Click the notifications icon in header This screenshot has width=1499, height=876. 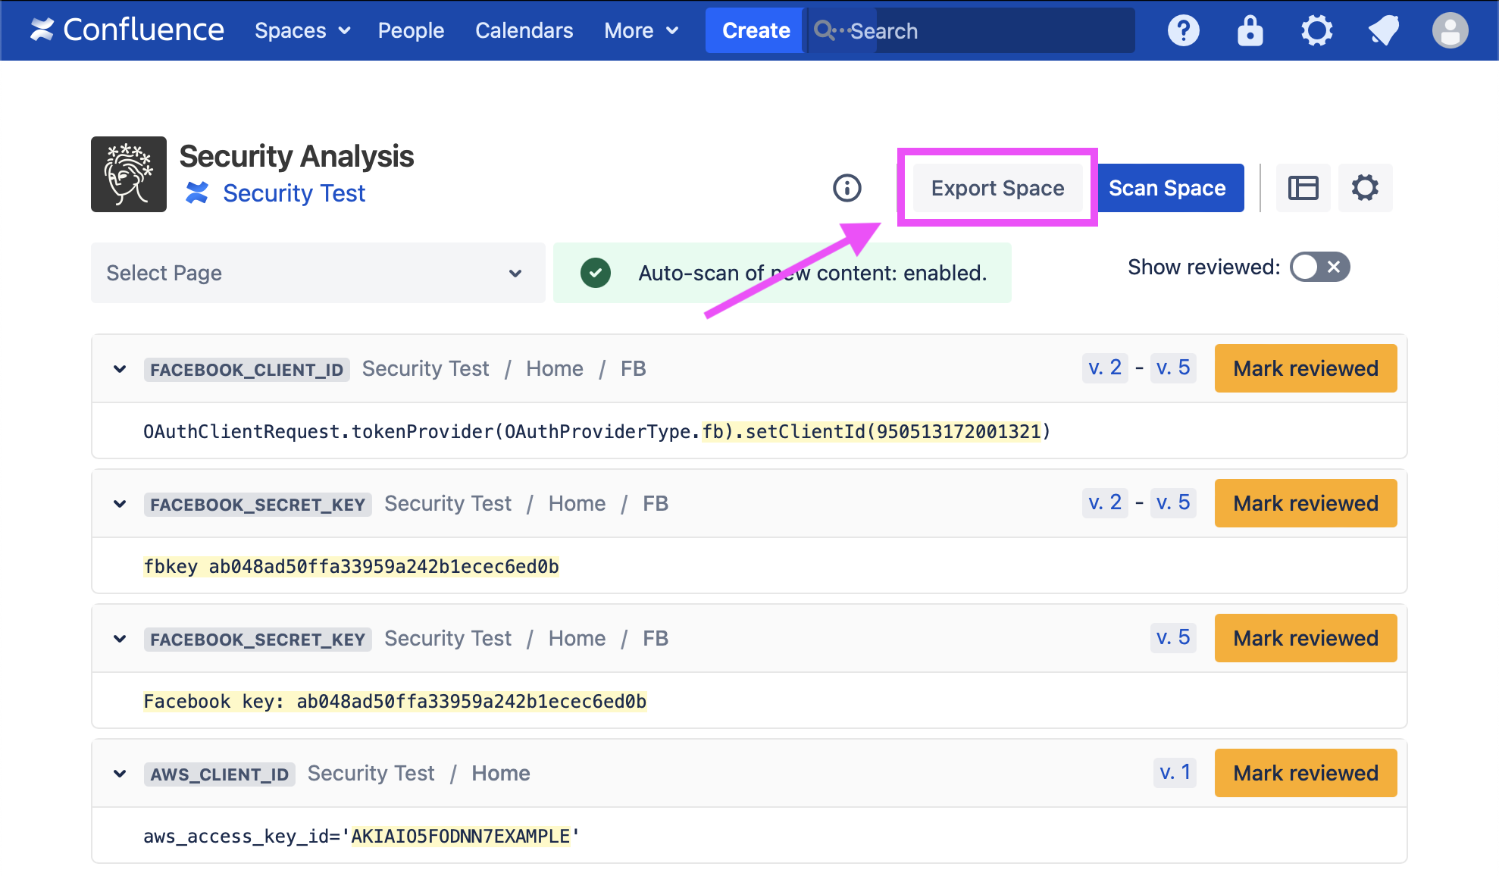click(1383, 31)
